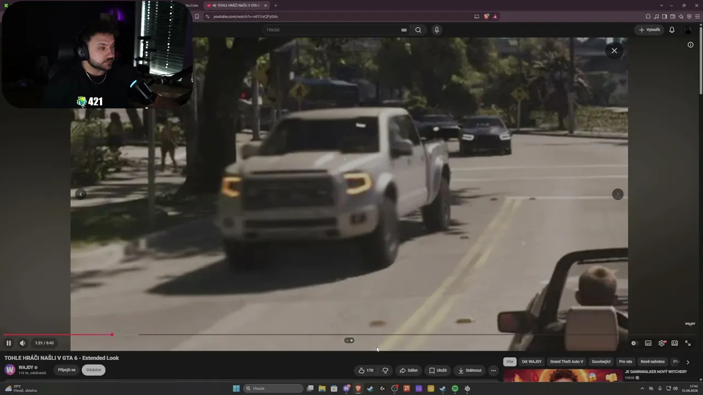703x395 pixels.
Task: Select the Grand Theft Auto V chip
Action: coord(566,362)
